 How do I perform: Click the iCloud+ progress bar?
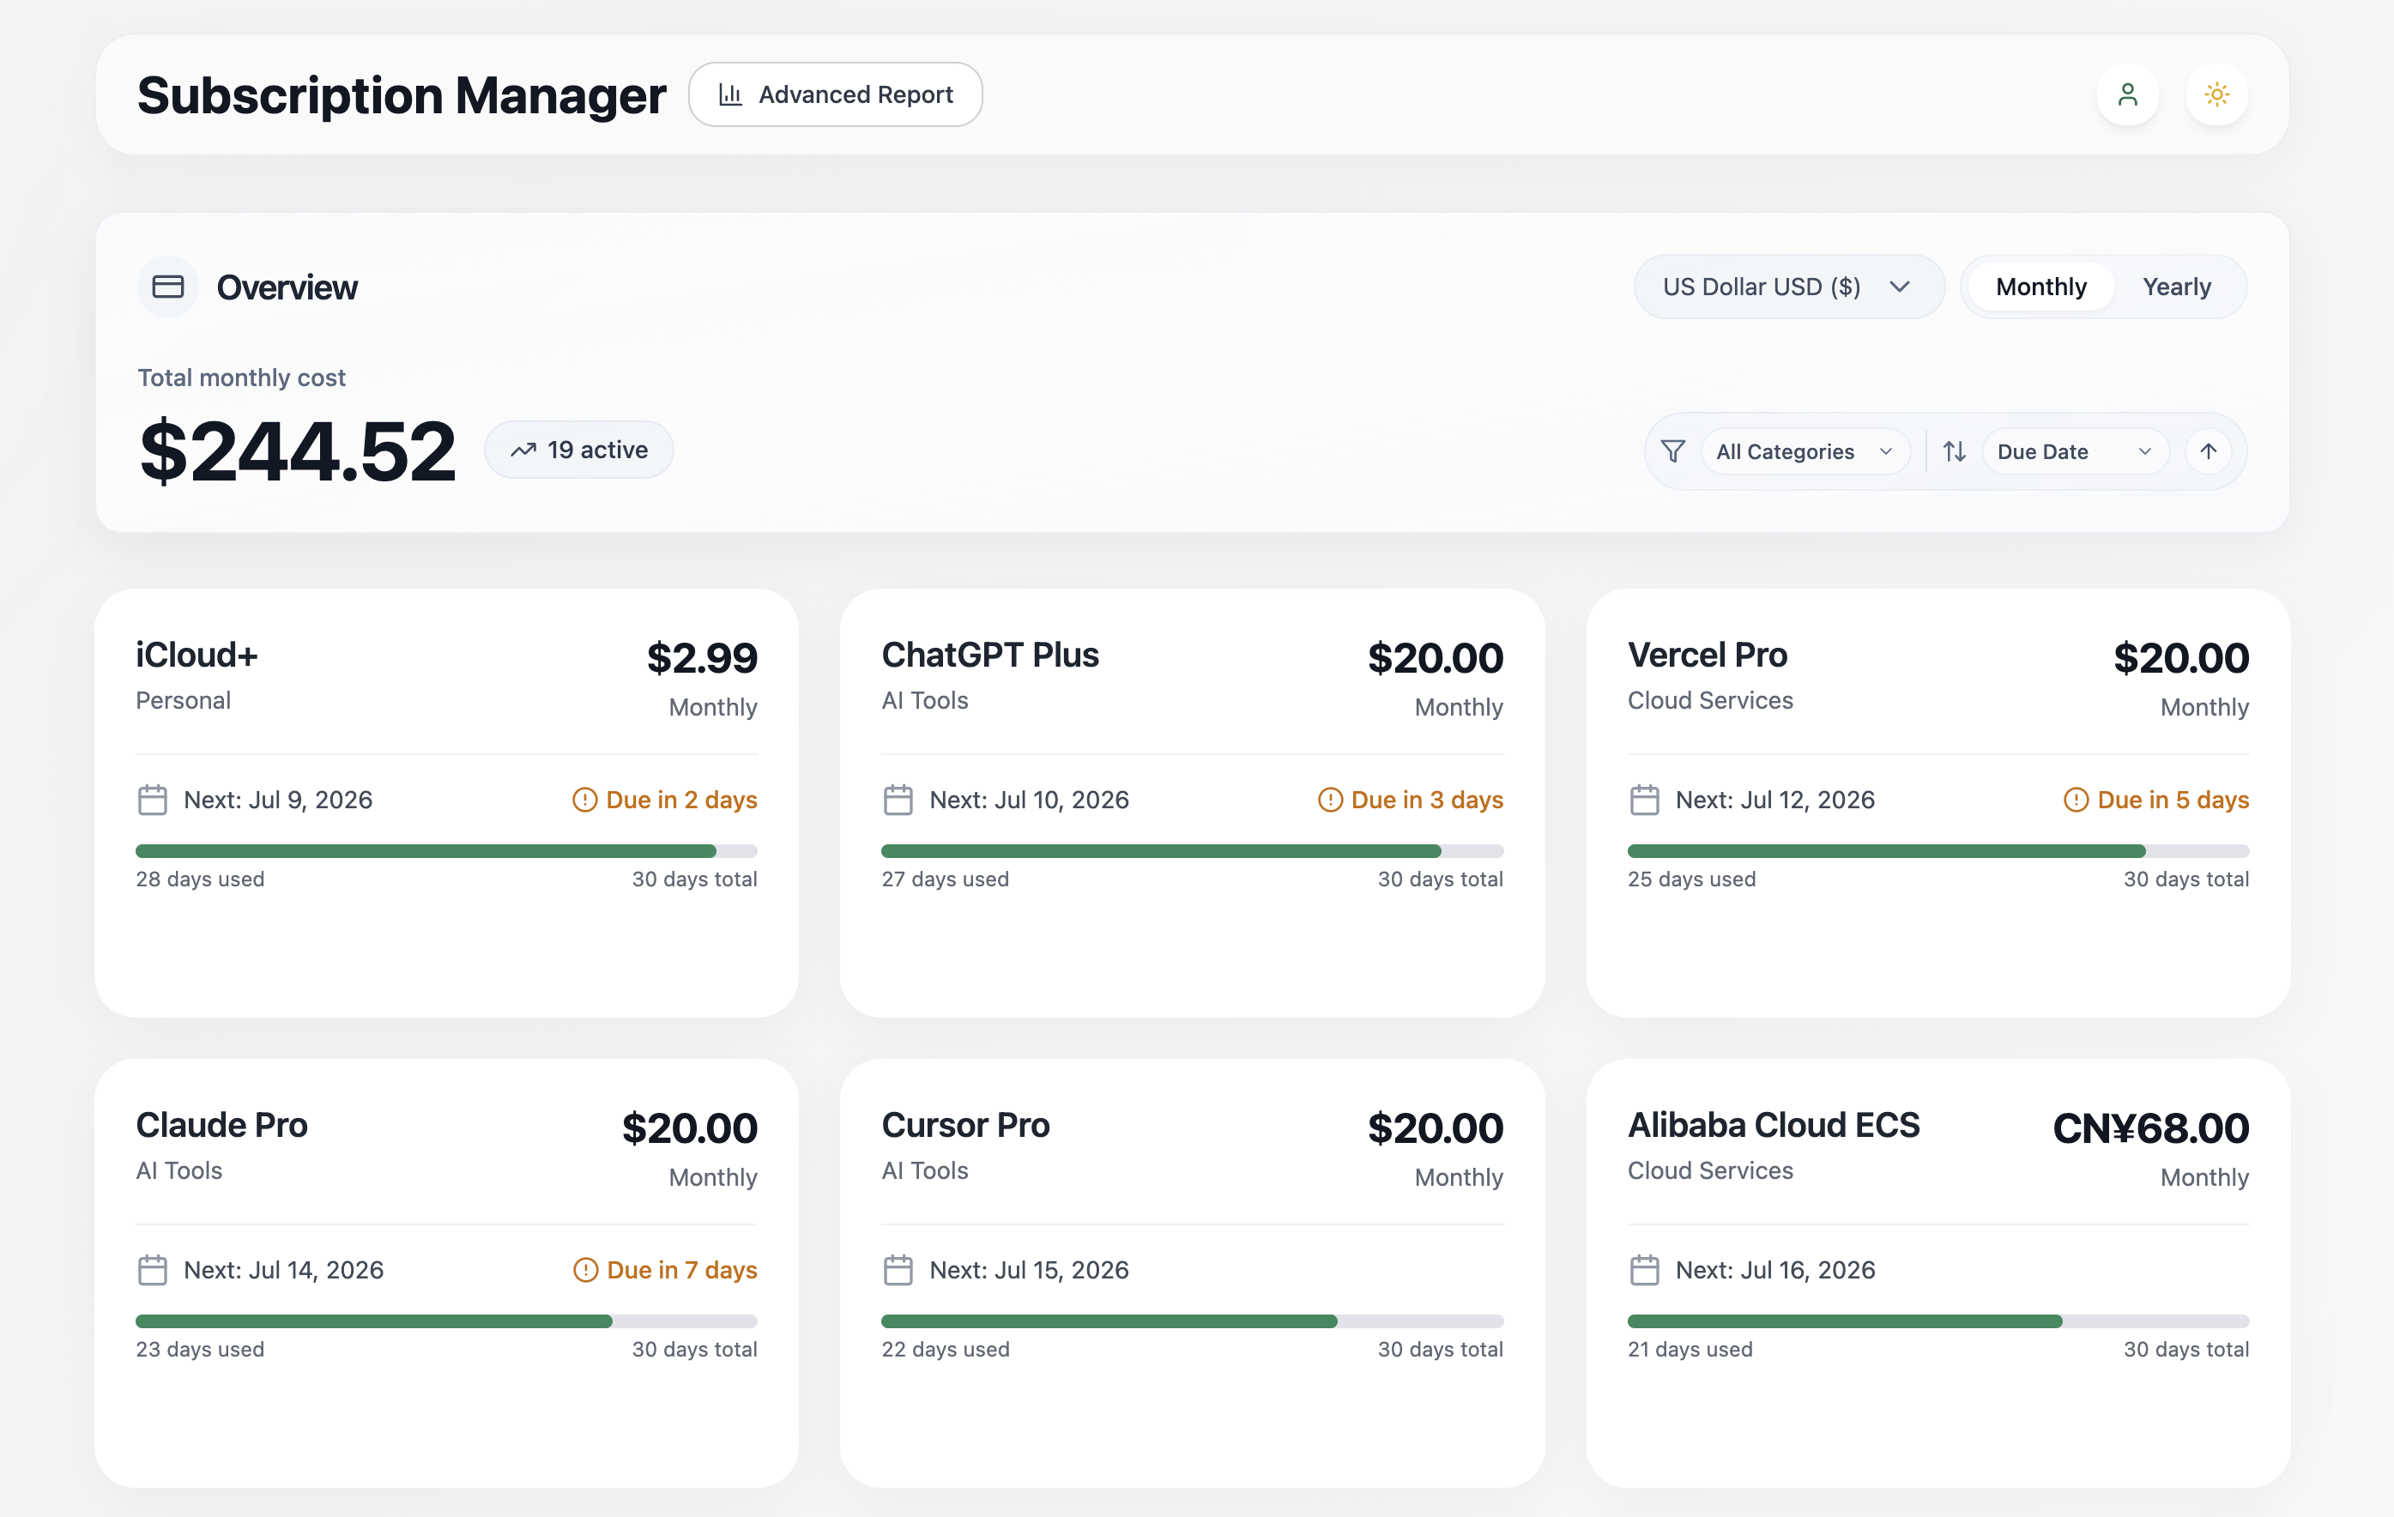[x=446, y=851]
